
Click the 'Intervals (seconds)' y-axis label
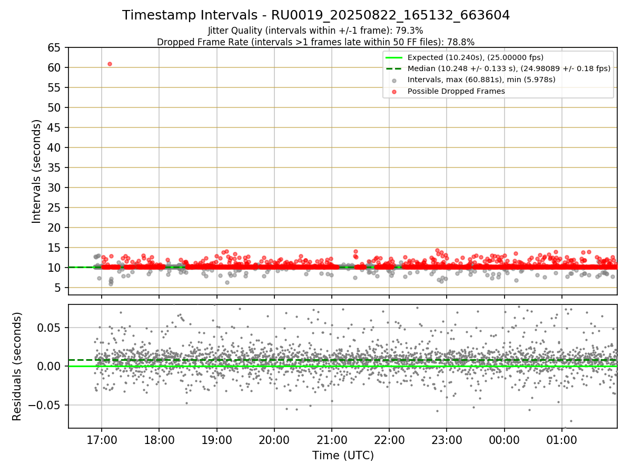pyautogui.click(x=36, y=171)
